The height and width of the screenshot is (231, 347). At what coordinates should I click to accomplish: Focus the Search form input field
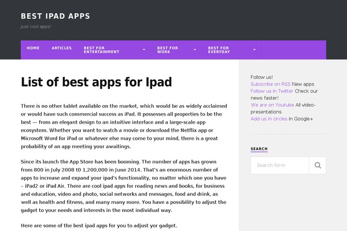click(x=280, y=165)
